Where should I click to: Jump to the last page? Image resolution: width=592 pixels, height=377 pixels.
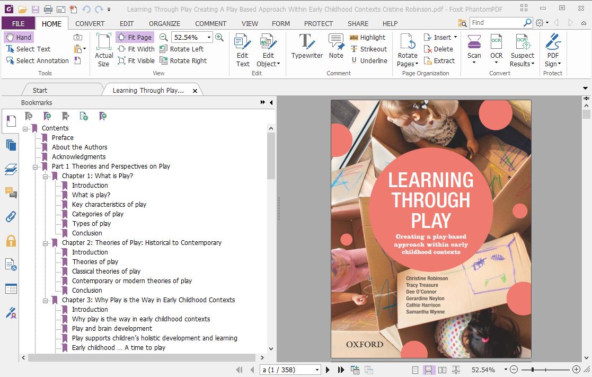pos(341,370)
